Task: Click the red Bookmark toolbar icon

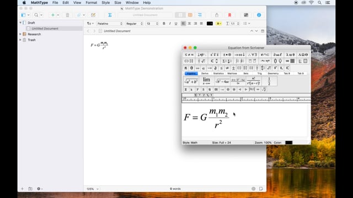Action: pyautogui.click(x=229, y=15)
